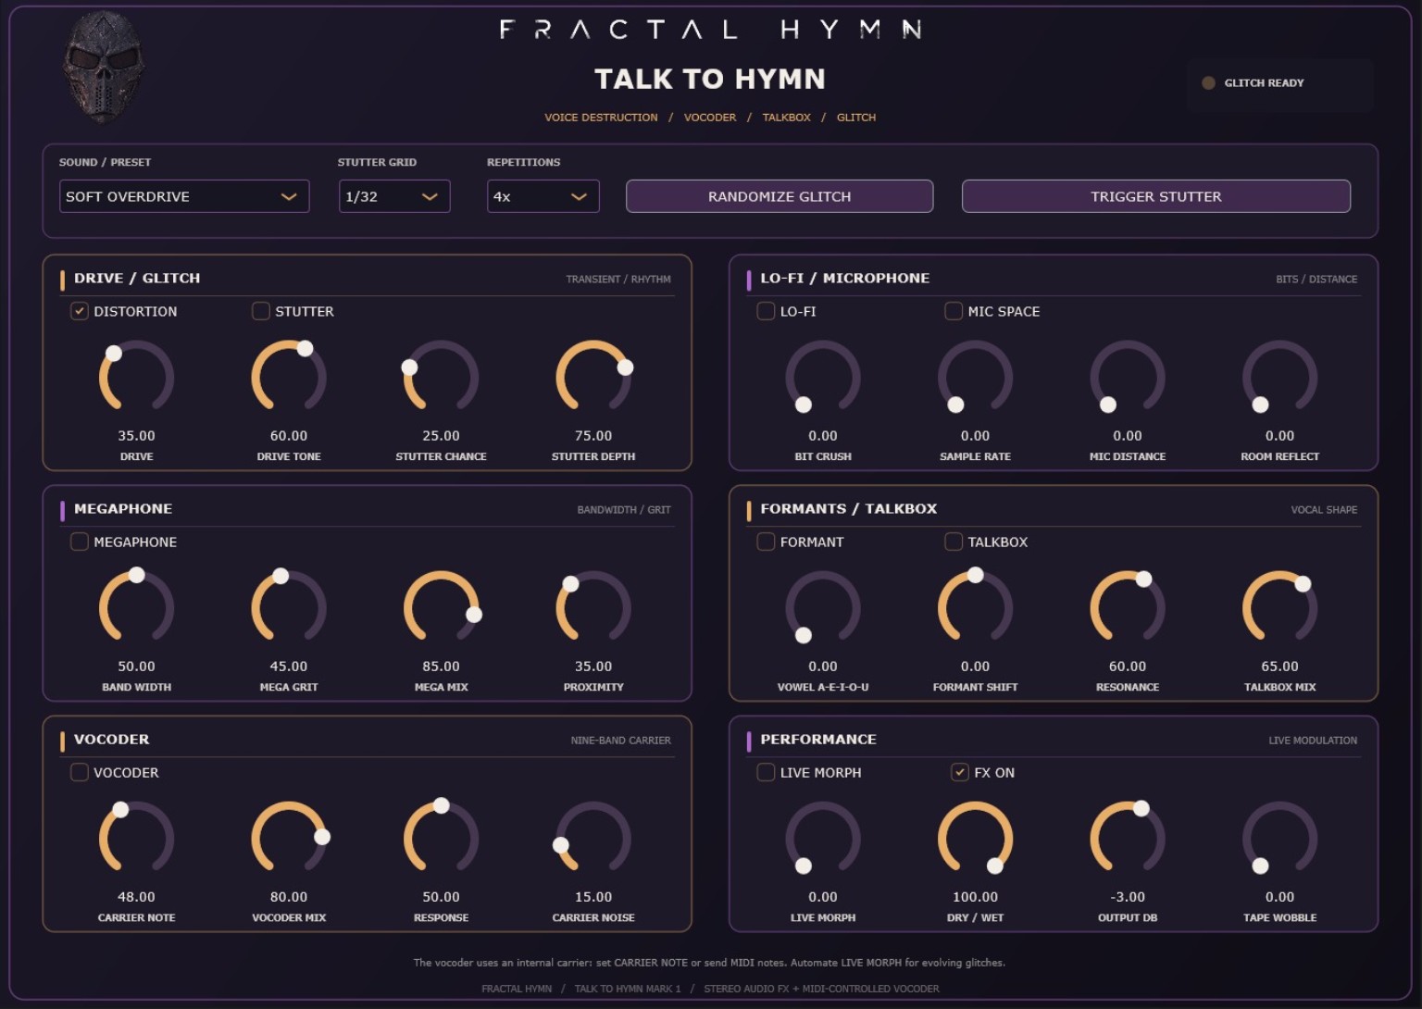1422x1009 pixels.
Task: Open the Repetitions dropdown
Action: click(543, 196)
